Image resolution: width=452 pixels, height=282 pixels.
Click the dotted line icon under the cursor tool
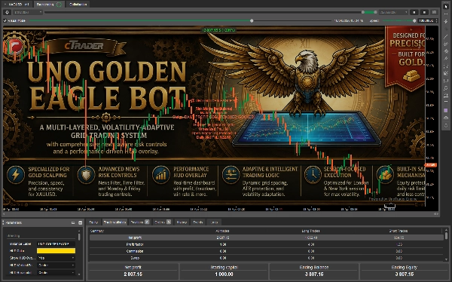446,14
